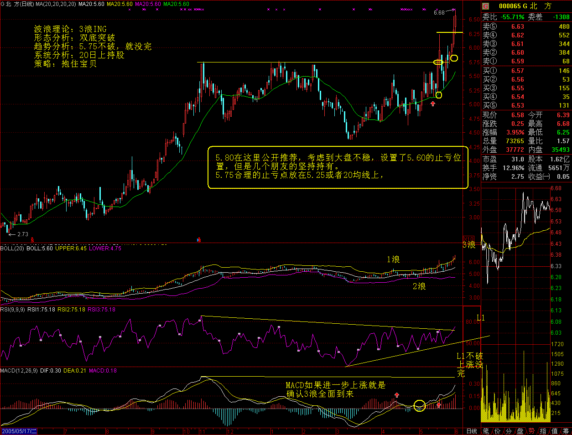Click the white MA20:5.60 value
Image resolution: width=572 pixels, height=435 pixels.
(x=92, y=4)
